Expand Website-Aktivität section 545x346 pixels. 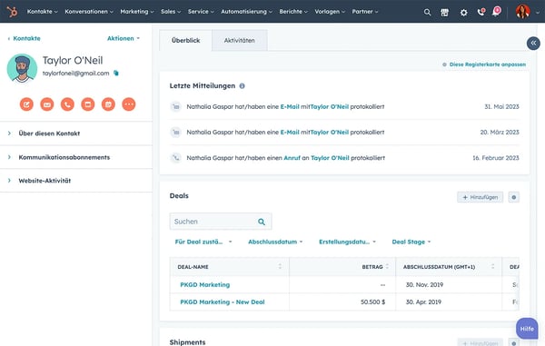(x=76, y=181)
